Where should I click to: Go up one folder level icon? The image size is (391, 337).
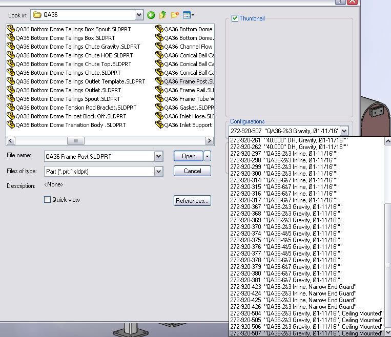pyautogui.click(x=162, y=15)
